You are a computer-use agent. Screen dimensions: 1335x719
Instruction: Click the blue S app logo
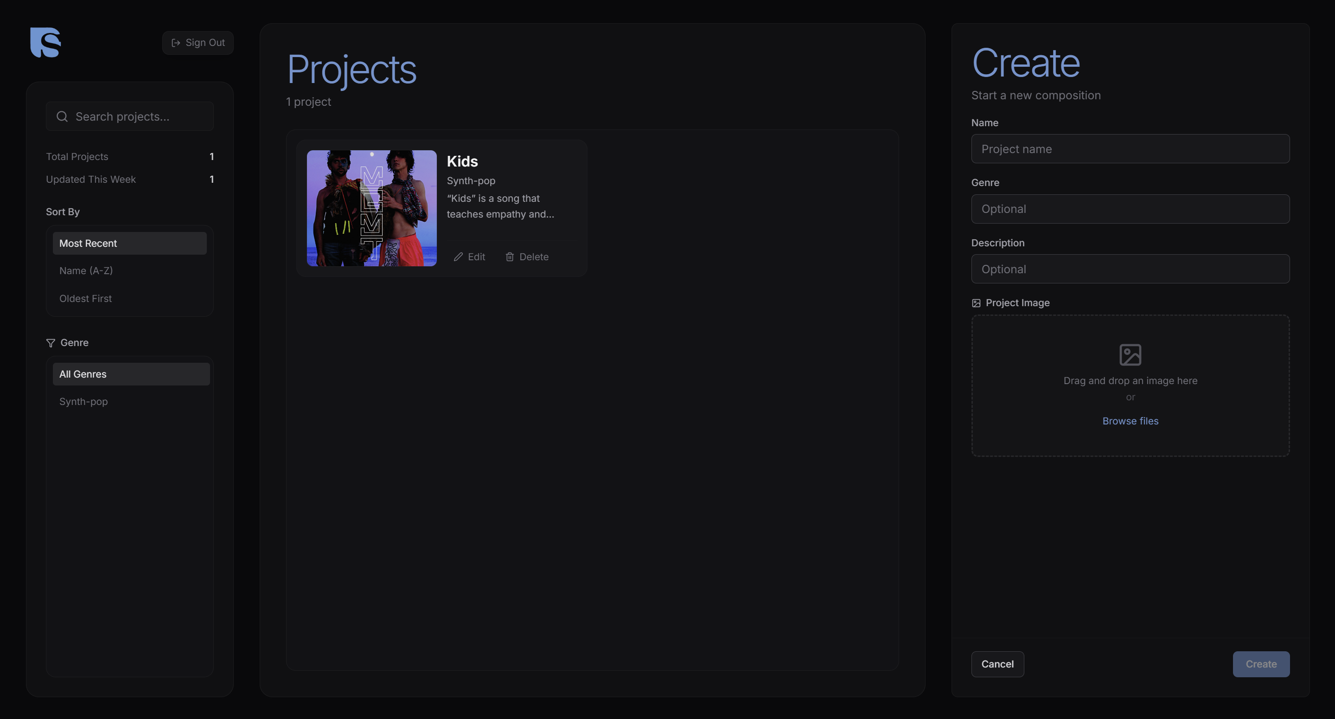point(45,43)
